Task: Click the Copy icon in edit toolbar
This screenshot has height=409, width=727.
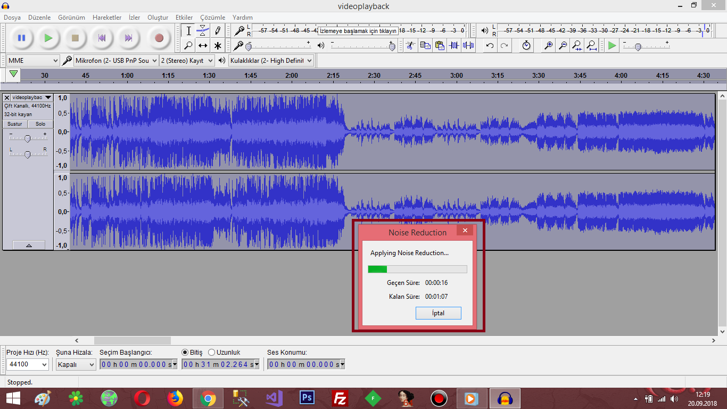Action: (425, 45)
